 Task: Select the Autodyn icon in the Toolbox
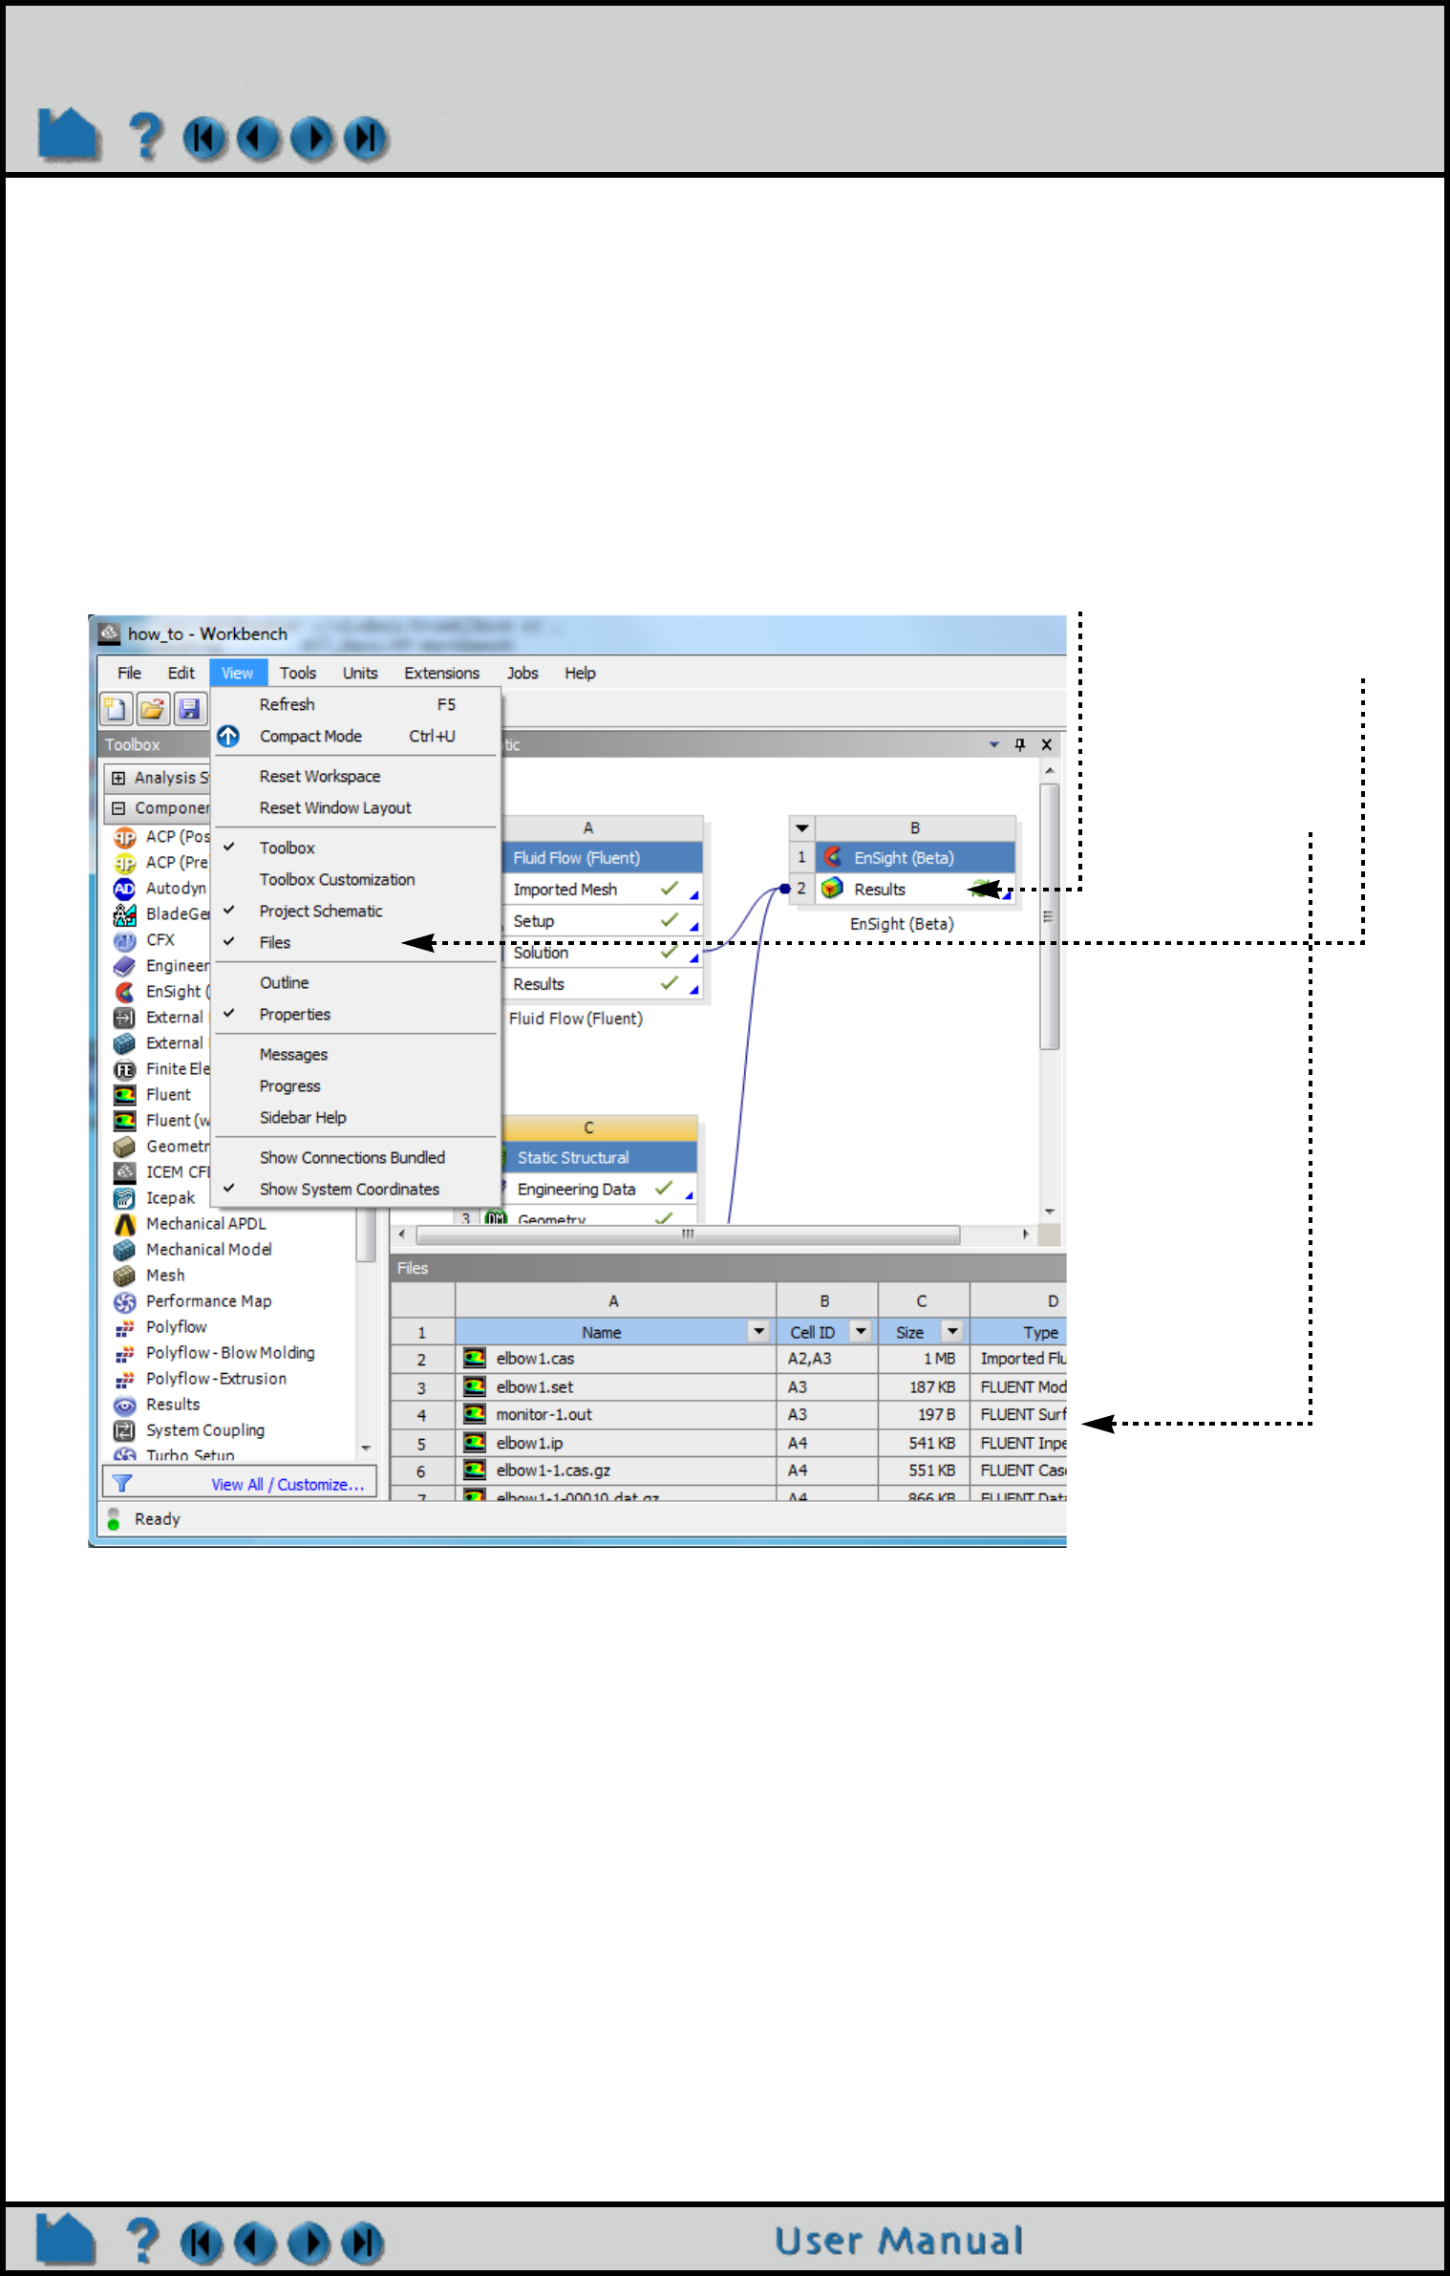124,889
